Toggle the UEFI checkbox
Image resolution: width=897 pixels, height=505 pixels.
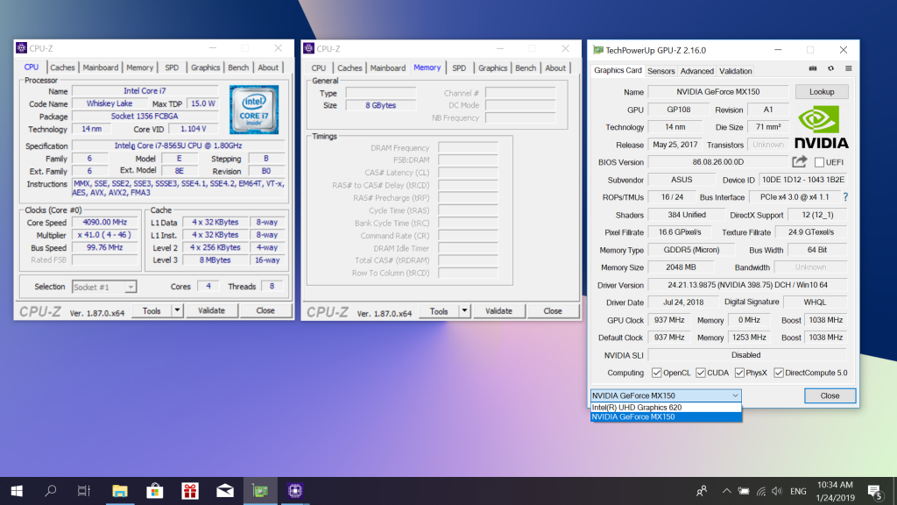pyautogui.click(x=819, y=162)
